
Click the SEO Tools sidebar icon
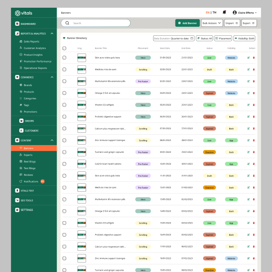pyautogui.click(x=17, y=200)
